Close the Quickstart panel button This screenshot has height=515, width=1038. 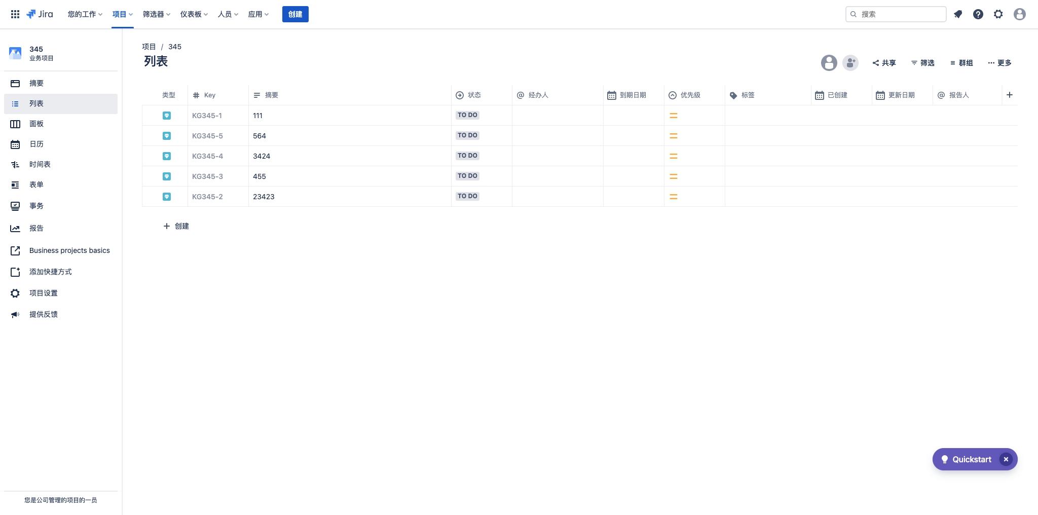tap(1006, 459)
